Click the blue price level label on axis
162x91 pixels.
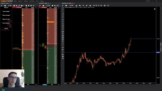tap(158, 52)
